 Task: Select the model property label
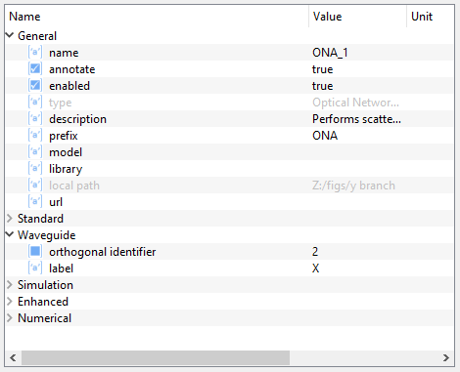(x=66, y=152)
